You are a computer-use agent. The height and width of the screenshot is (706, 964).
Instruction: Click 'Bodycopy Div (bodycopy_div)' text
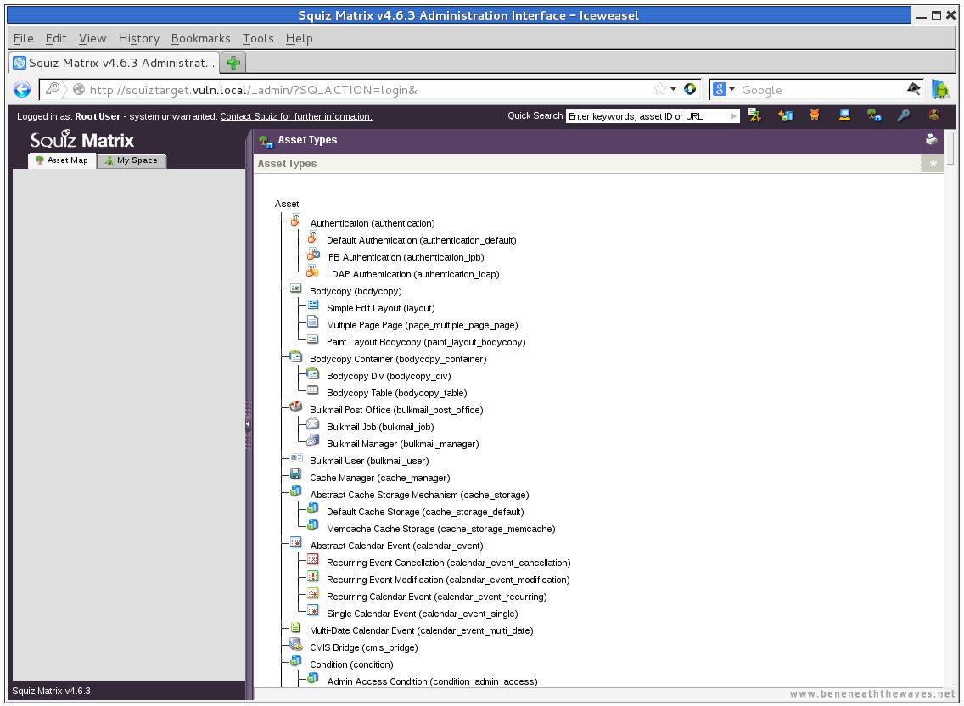[x=389, y=376]
